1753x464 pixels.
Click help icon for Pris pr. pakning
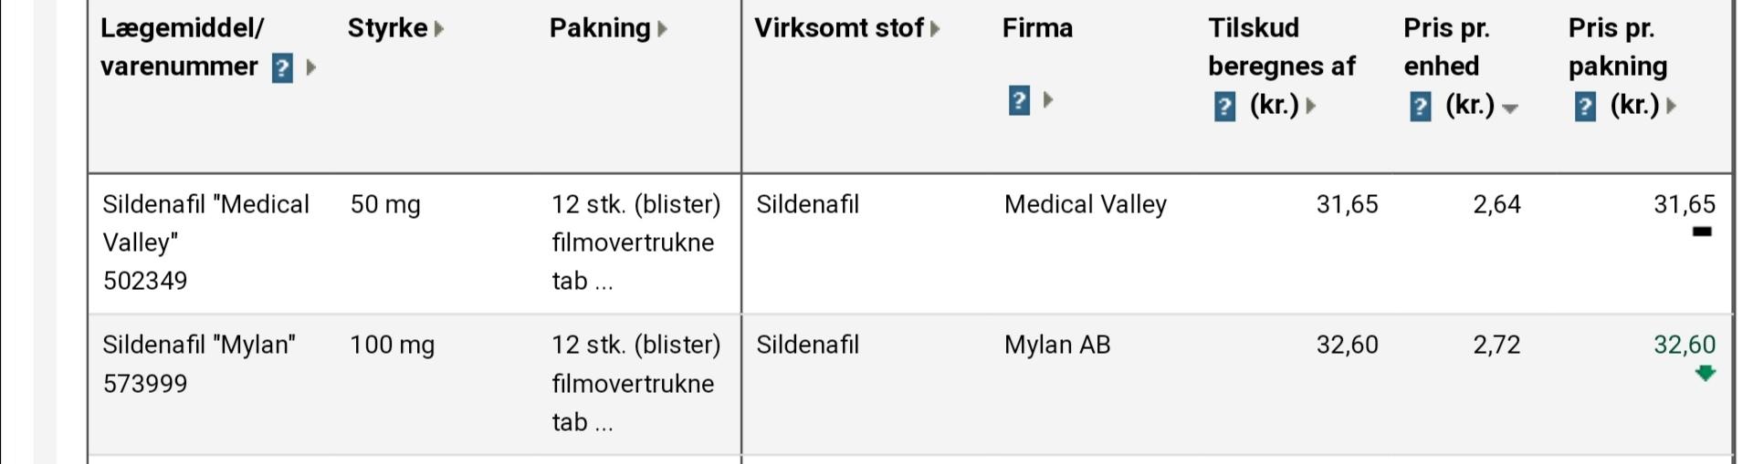click(x=1585, y=107)
